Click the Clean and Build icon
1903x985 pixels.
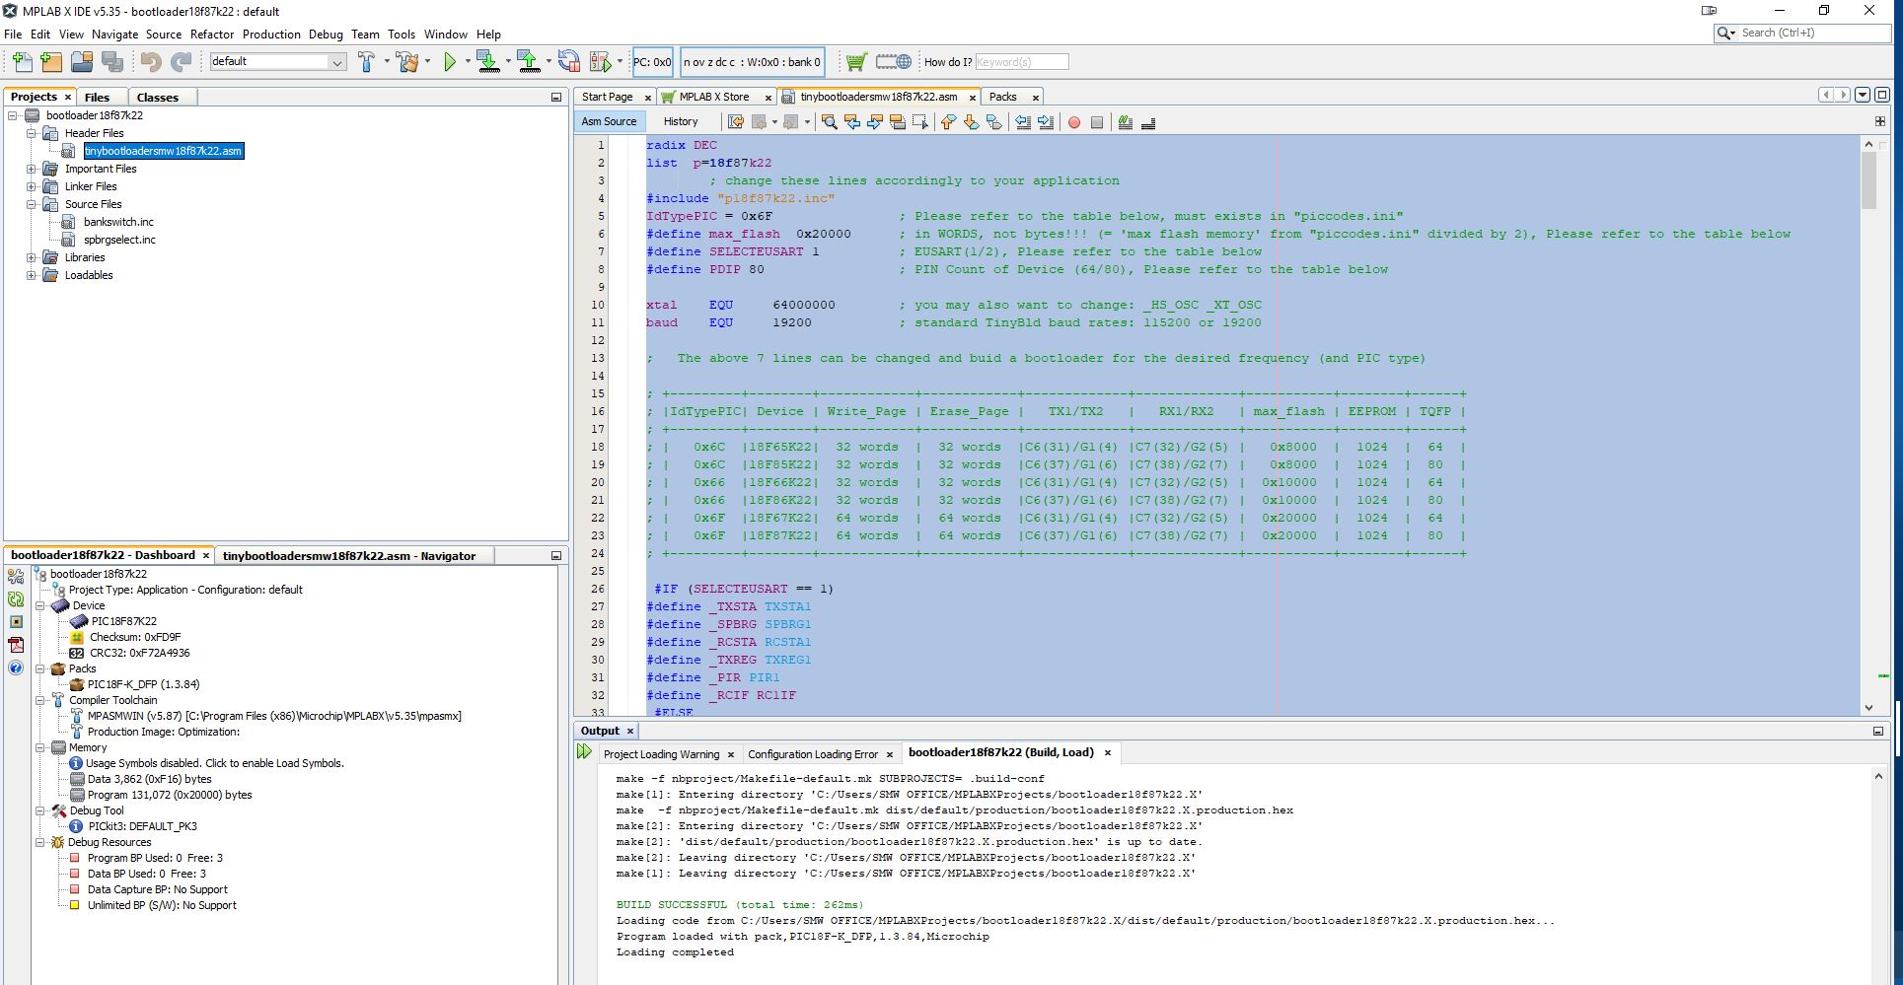[x=407, y=62]
